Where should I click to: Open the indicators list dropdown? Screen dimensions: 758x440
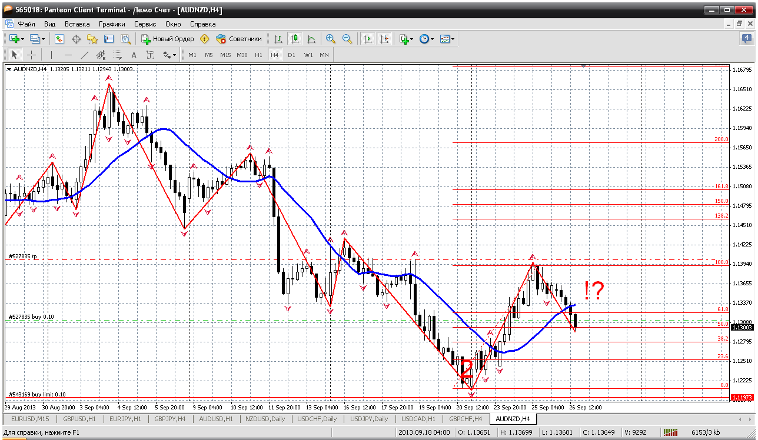point(406,39)
